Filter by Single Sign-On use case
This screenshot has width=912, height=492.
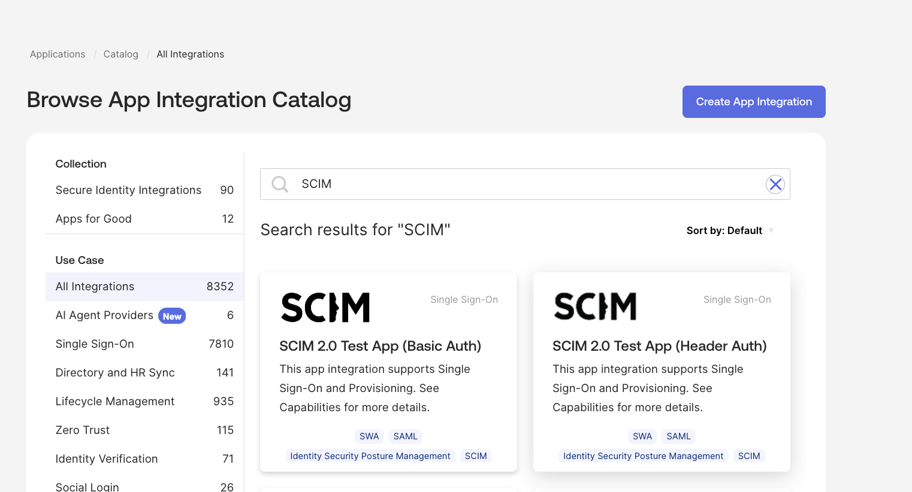[x=144, y=344]
